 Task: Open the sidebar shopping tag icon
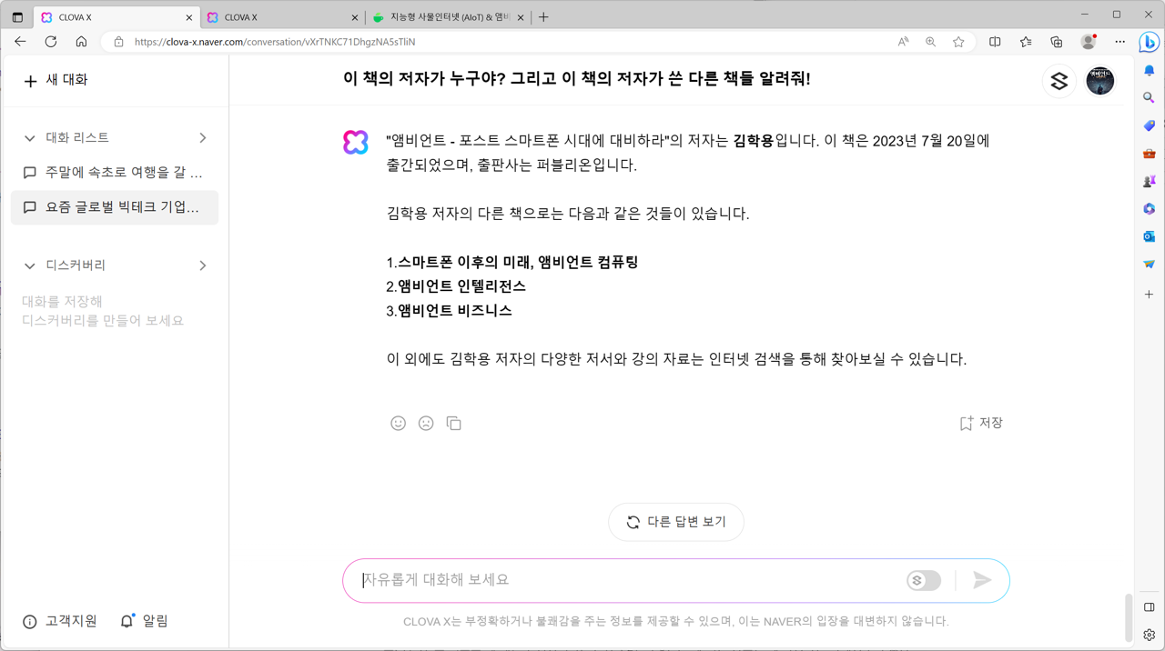pyautogui.click(x=1149, y=125)
